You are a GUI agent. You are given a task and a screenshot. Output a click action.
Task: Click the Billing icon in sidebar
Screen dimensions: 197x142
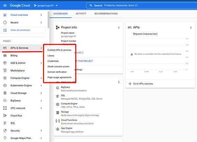(x=5, y=55)
